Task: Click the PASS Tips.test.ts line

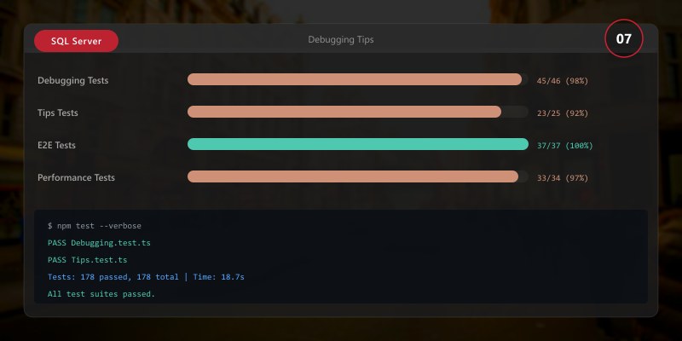Action: point(88,260)
